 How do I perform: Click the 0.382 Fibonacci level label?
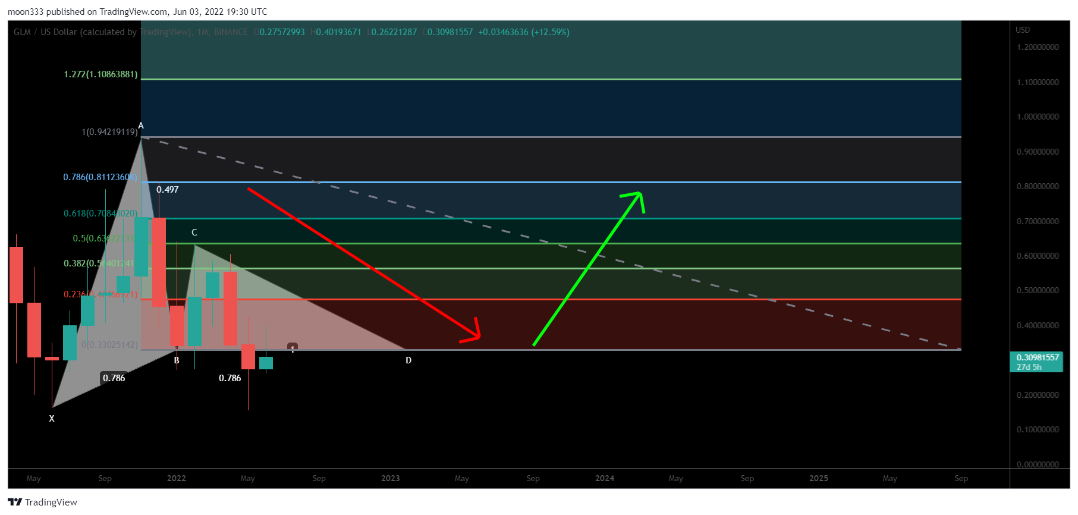click(100, 263)
